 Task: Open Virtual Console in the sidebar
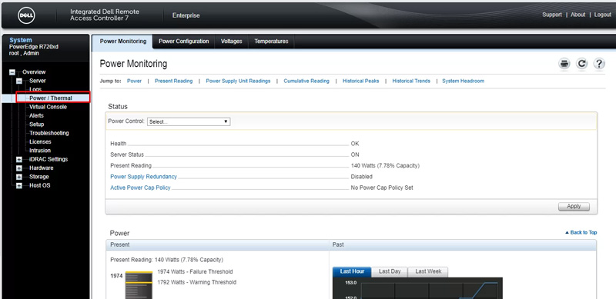tap(48, 107)
